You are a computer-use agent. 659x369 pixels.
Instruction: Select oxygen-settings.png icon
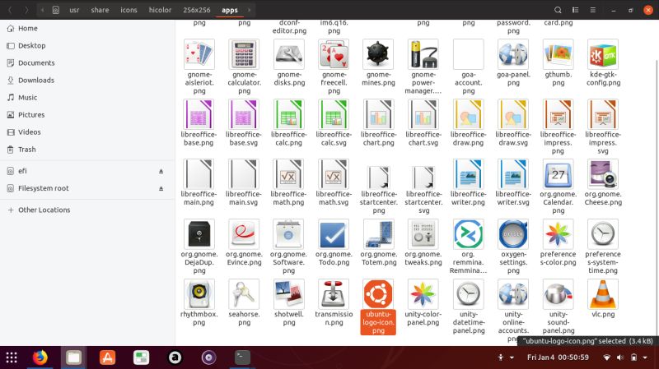click(x=513, y=234)
